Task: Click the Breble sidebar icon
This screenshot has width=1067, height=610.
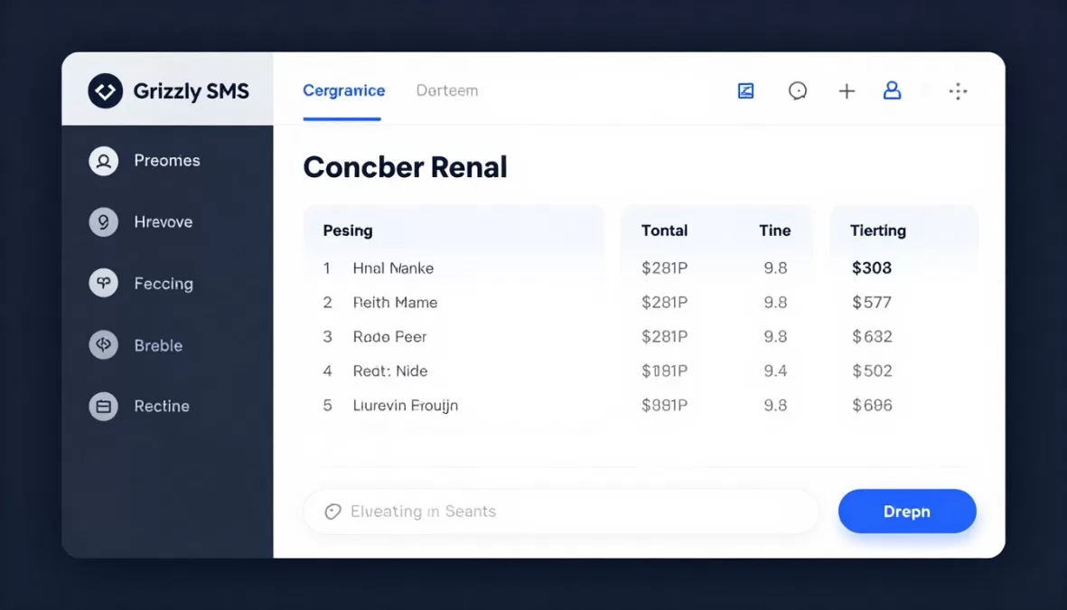Action: pyautogui.click(x=103, y=345)
